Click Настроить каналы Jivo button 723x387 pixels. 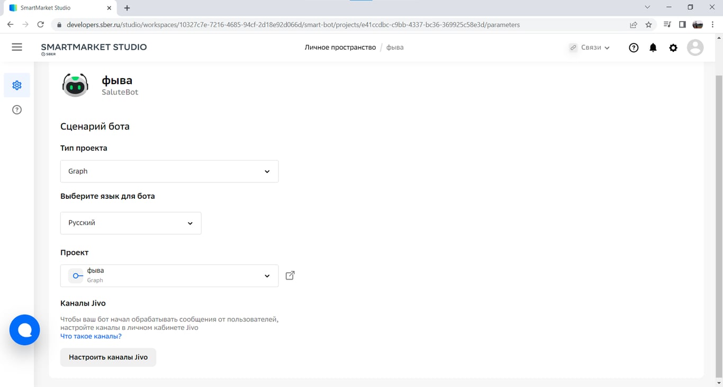[x=108, y=357]
